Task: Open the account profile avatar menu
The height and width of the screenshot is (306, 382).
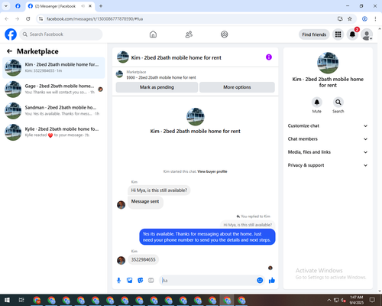Action: pos(367,34)
